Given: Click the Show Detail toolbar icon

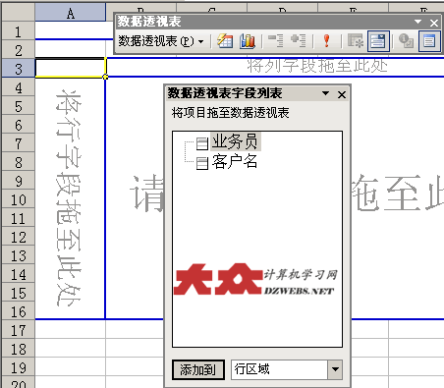Looking at the screenshot, I should (299, 41).
